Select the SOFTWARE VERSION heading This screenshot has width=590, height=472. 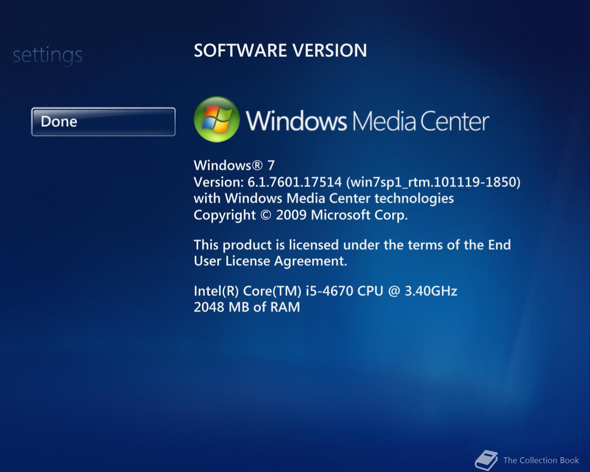(x=280, y=50)
